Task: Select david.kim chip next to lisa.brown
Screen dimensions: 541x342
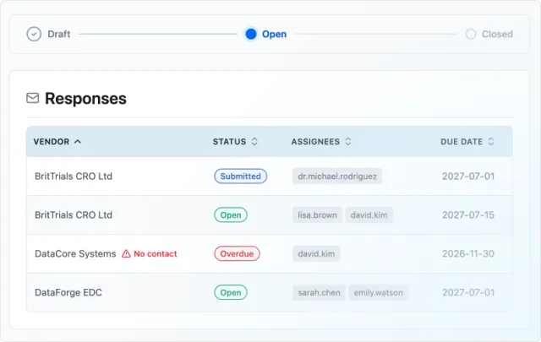Action: pos(369,215)
